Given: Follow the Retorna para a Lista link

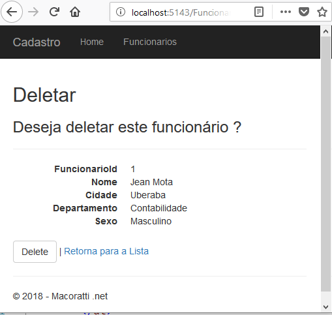Looking at the screenshot, I should (106, 251).
